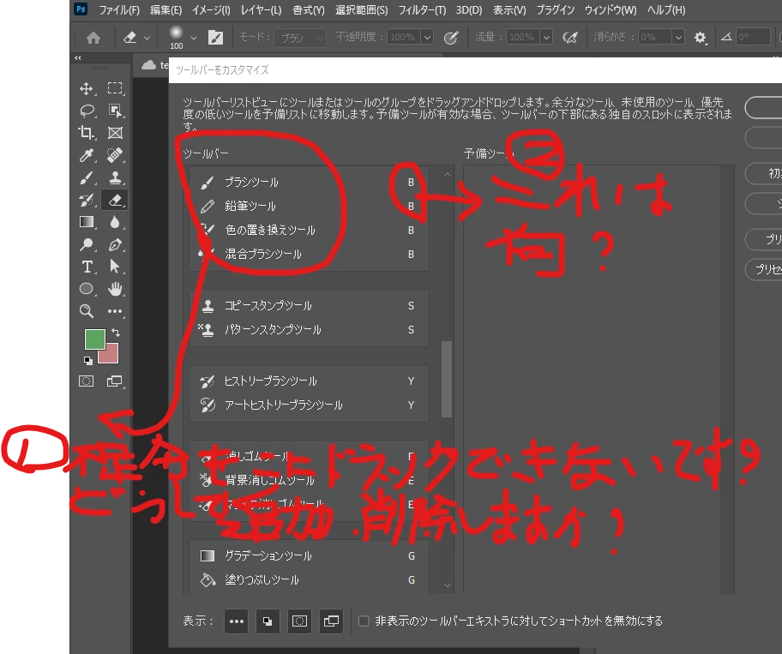782x654 pixels.
Task: Toggle show three-dots button in dialog
Action: pyautogui.click(x=237, y=621)
